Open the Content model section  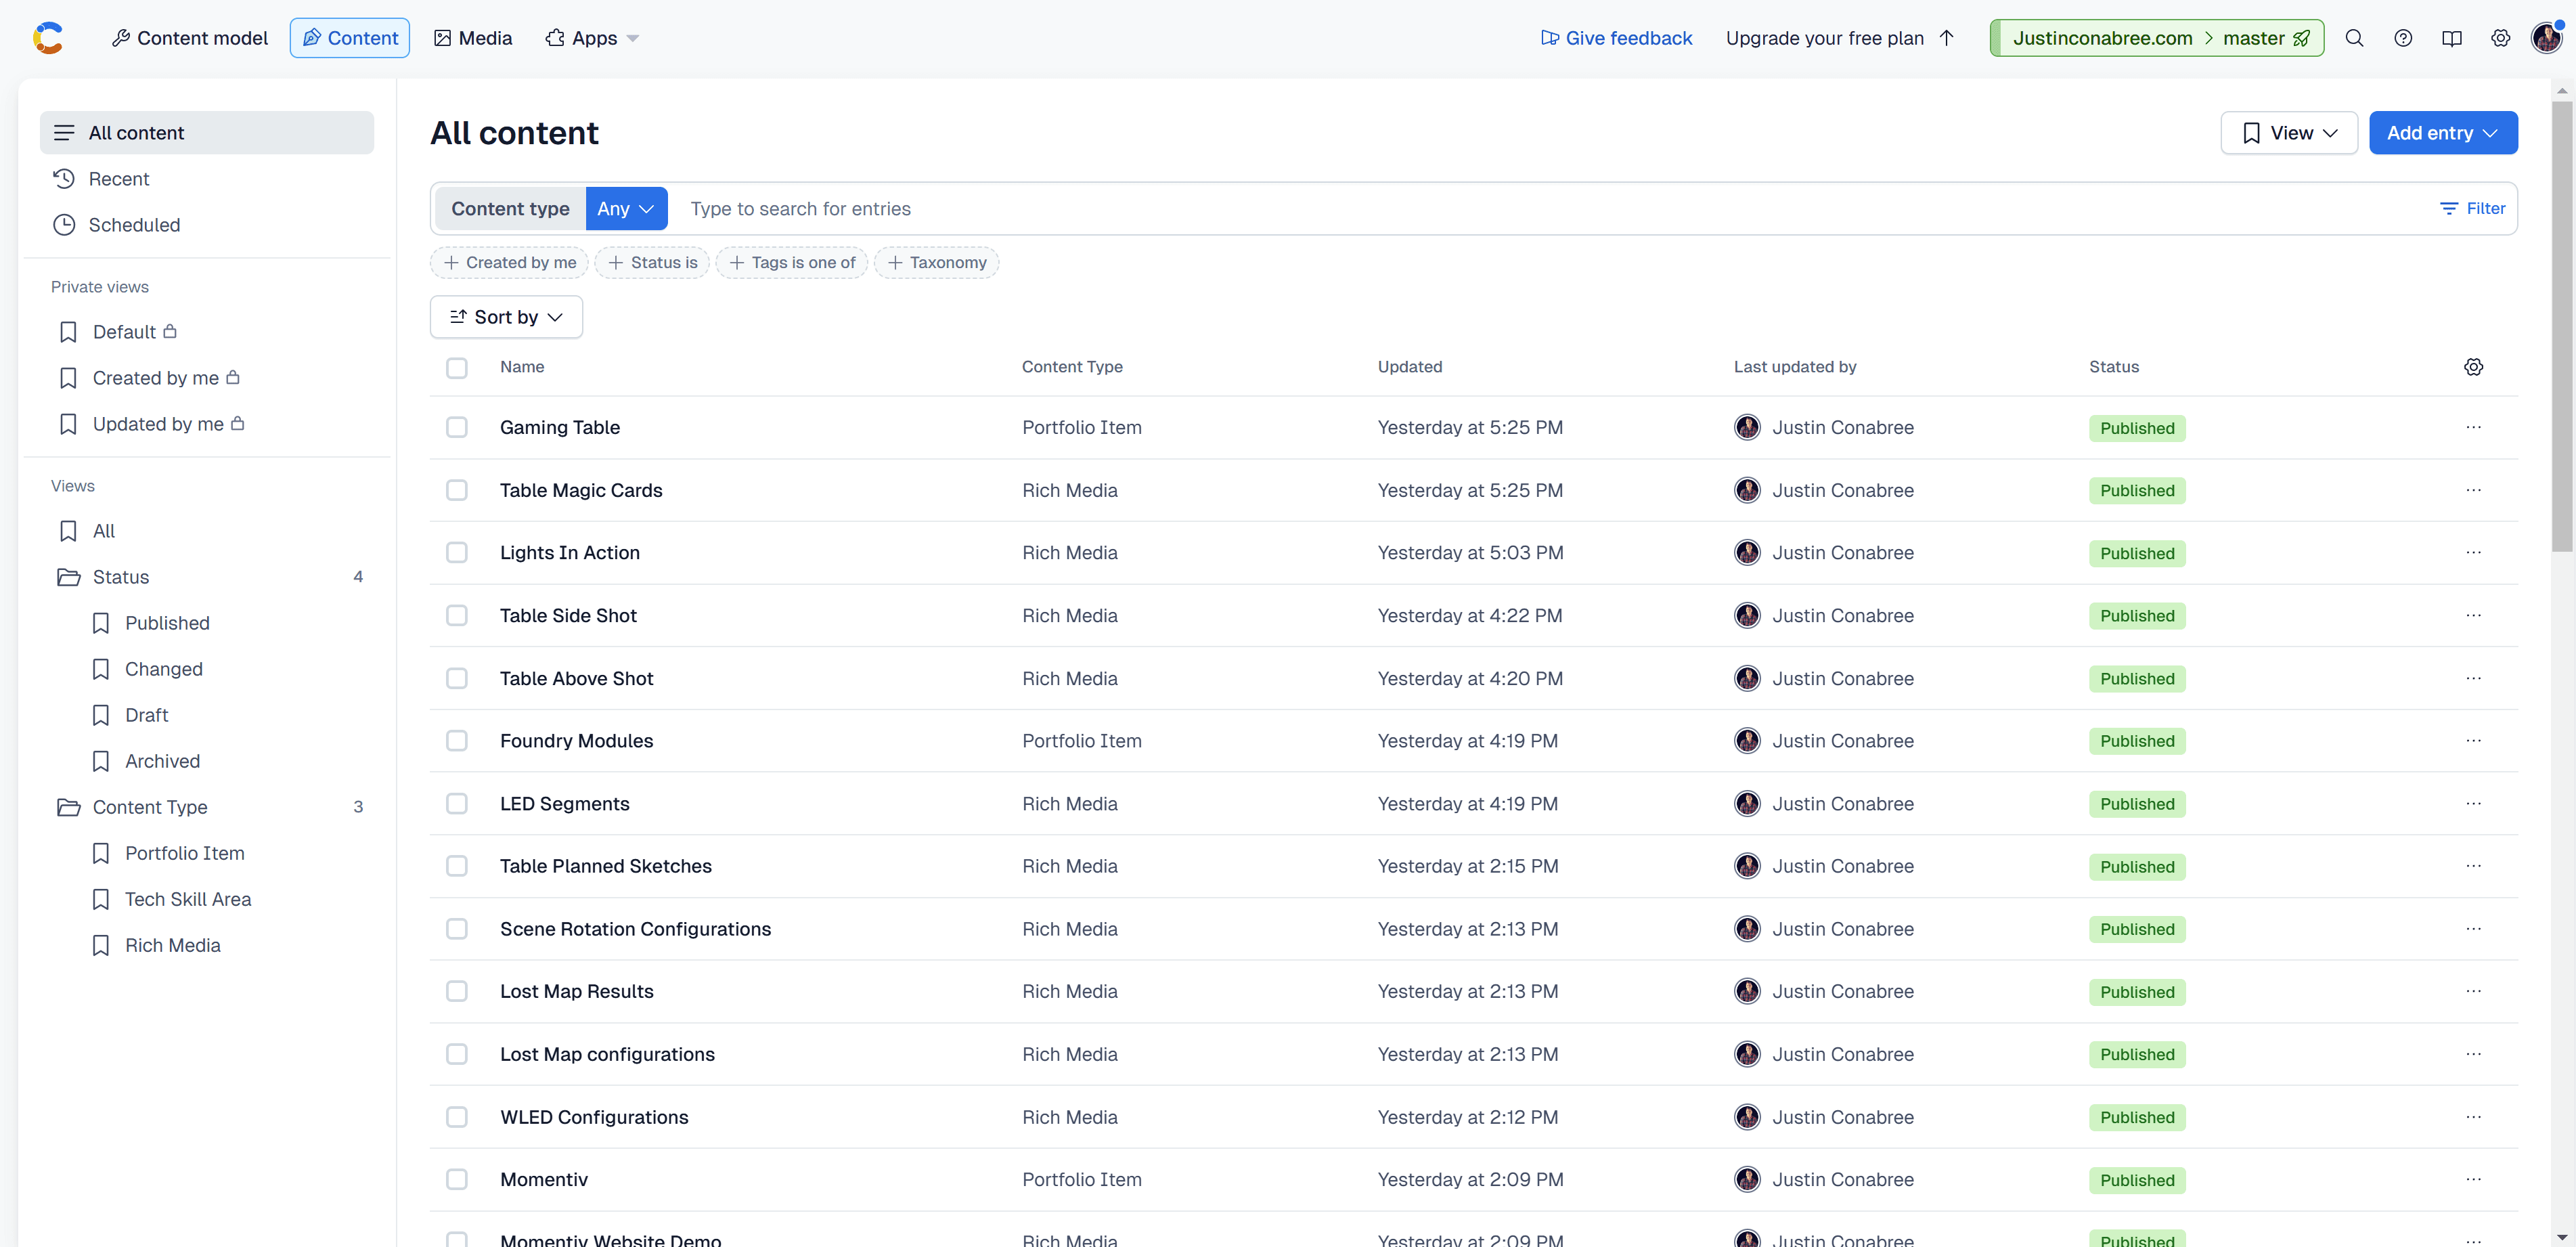190,37
